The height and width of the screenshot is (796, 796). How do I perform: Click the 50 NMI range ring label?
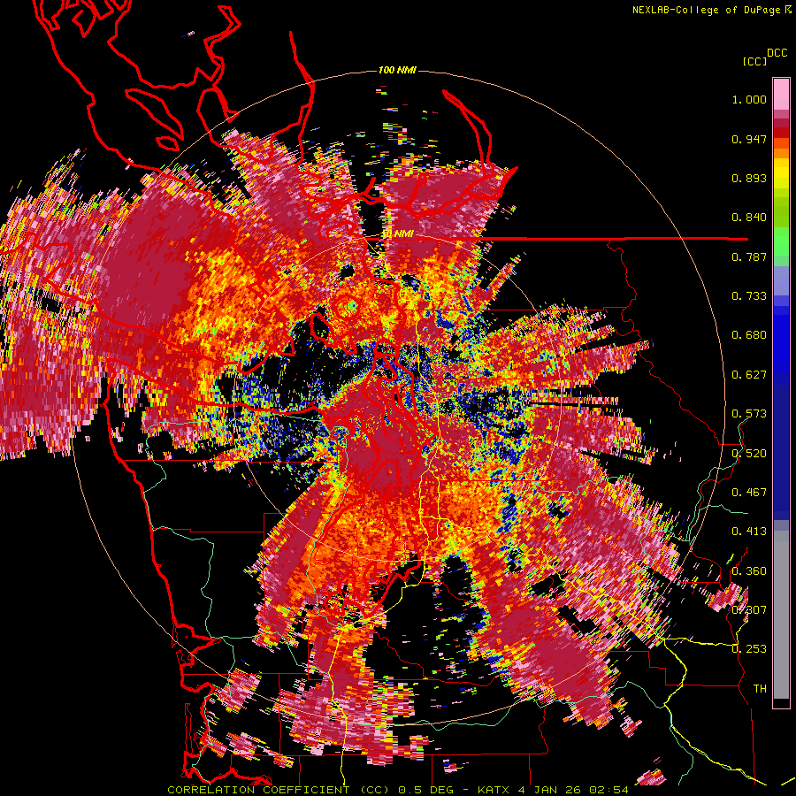tap(398, 234)
